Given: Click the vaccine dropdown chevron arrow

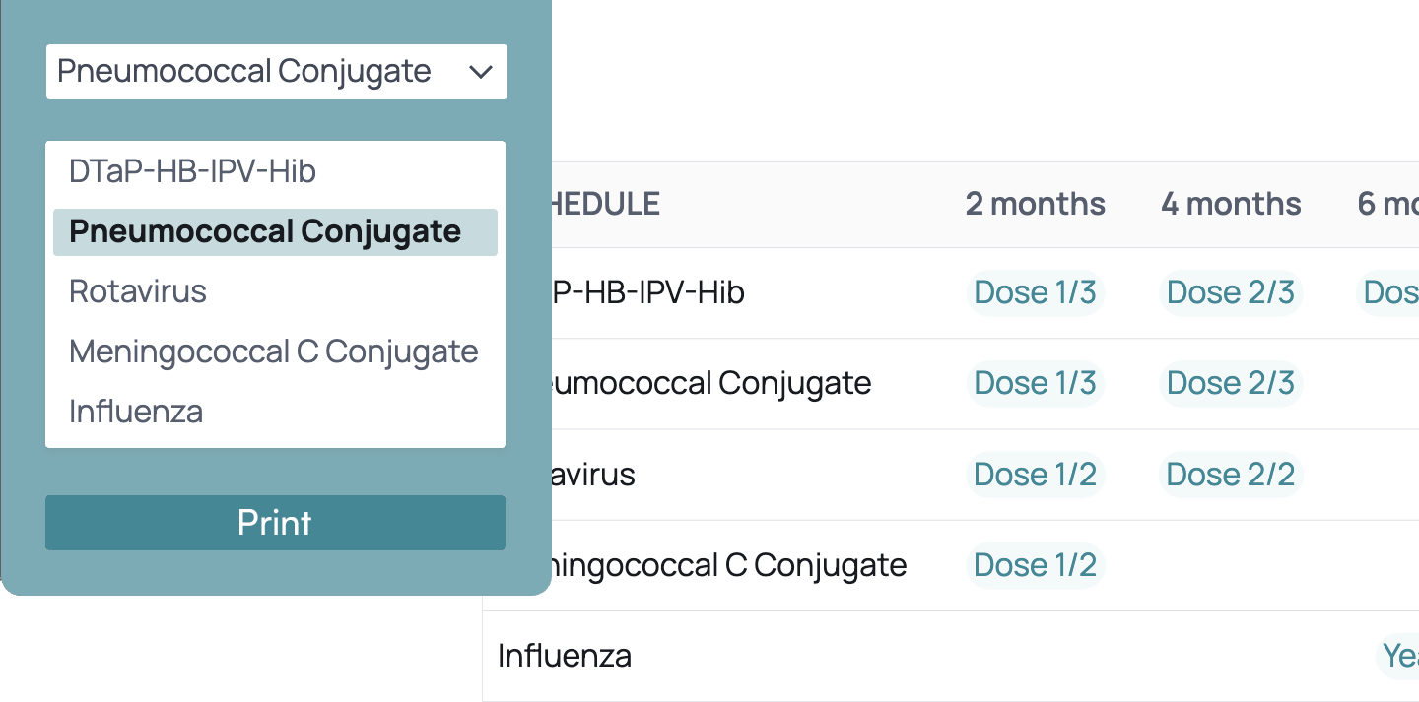Looking at the screenshot, I should pyautogui.click(x=480, y=72).
